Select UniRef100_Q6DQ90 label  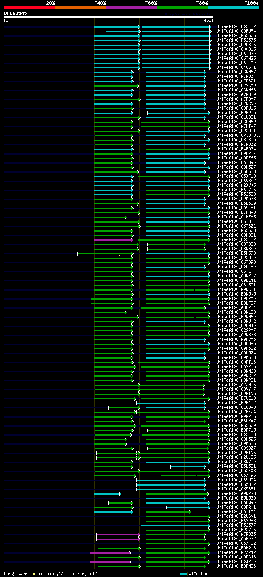point(236,502)
